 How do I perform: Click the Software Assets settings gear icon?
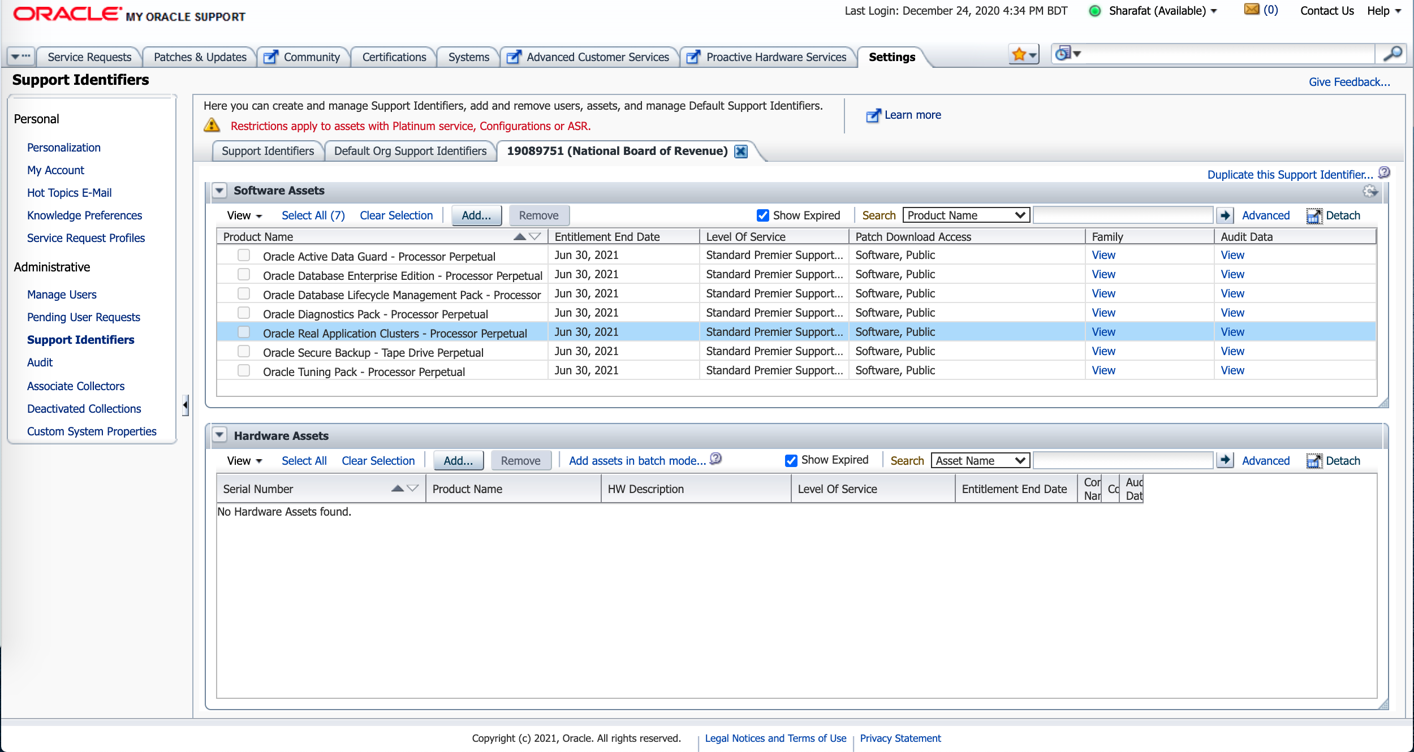(1370, 191)
